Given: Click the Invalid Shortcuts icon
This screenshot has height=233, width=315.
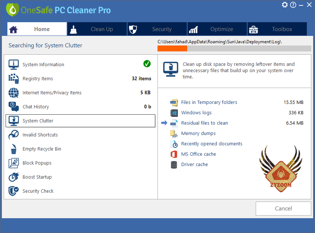Looking at the screenshot, I should click(x=14, y=135).
